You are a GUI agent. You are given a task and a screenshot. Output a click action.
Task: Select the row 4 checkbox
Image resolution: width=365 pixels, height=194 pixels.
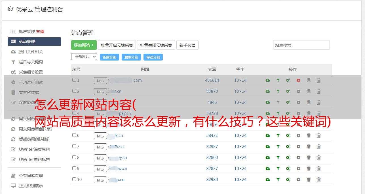[74, 113]
